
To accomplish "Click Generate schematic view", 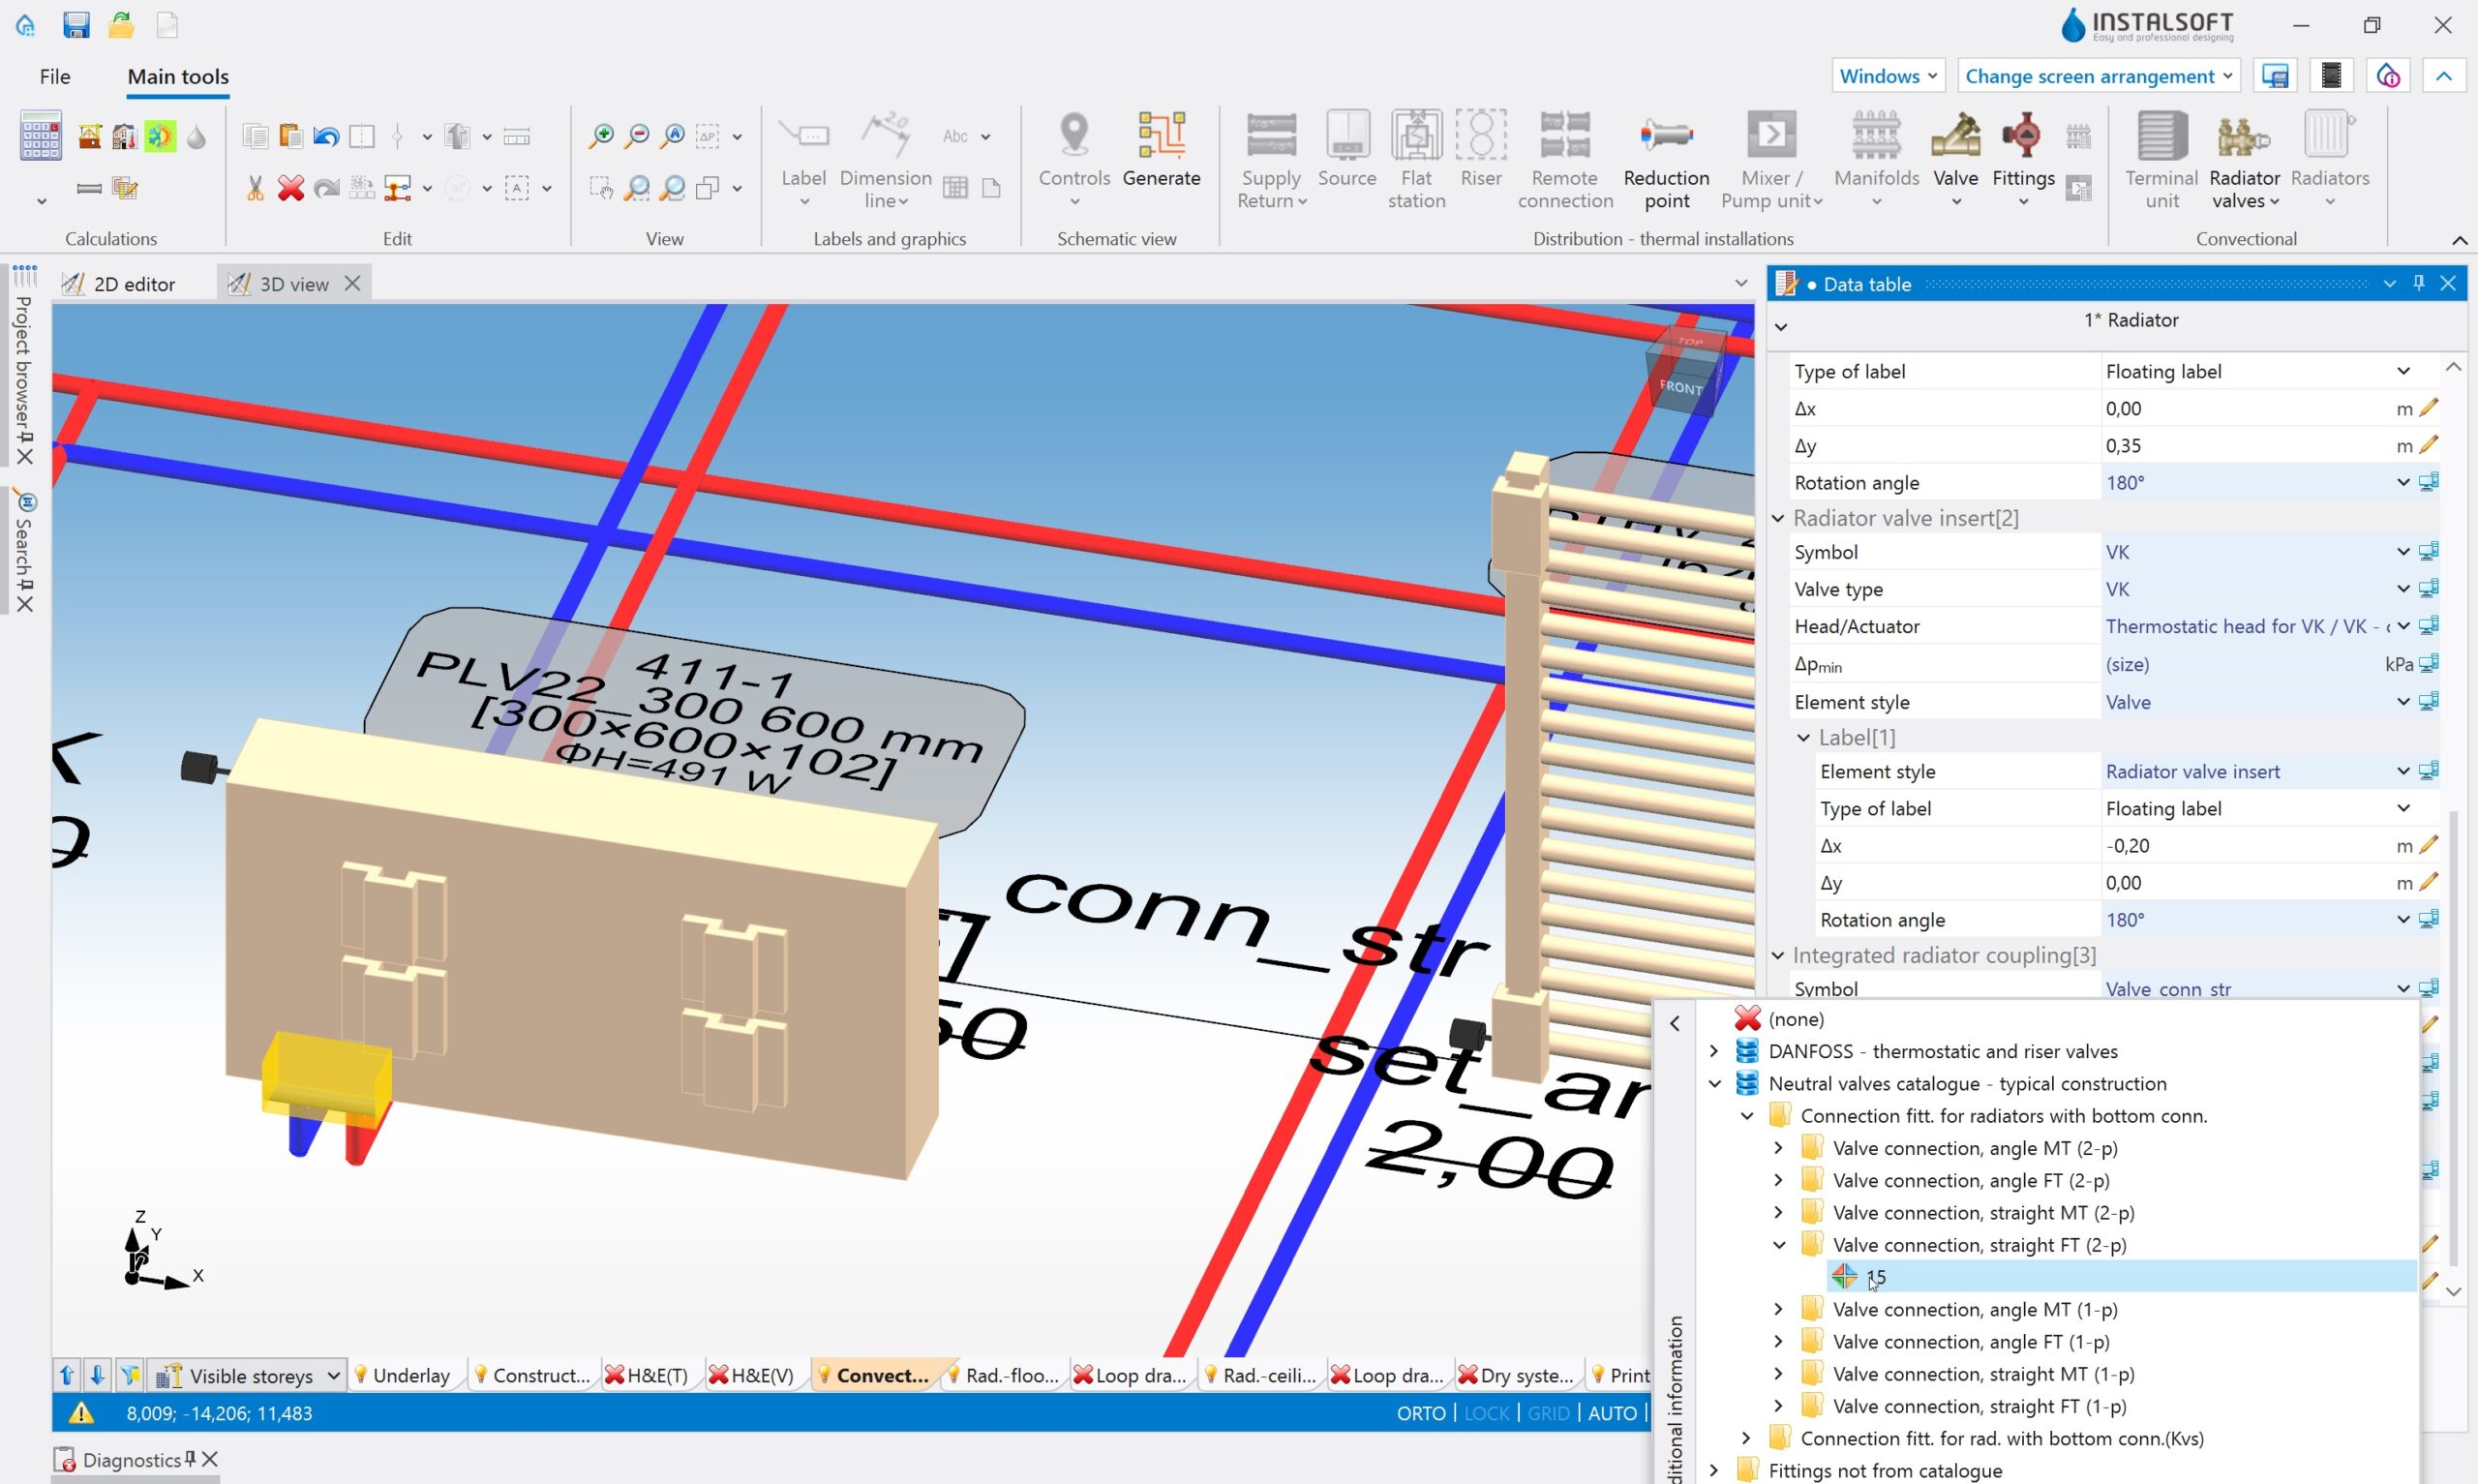I will coord(1162,150).
